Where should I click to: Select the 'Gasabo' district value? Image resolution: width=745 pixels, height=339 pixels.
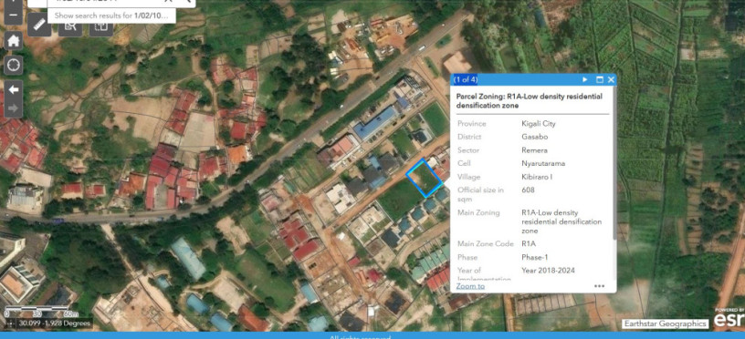click(x=534, y=137)
